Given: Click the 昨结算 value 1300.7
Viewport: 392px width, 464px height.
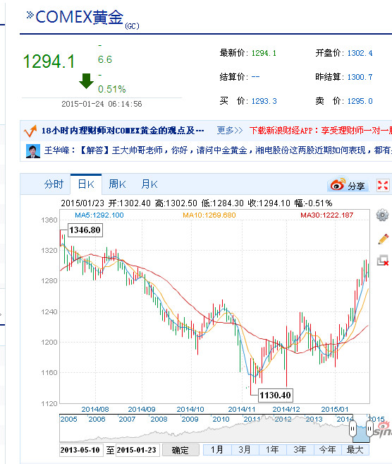Looking at the screenshot, I should [x=360, y=77].
